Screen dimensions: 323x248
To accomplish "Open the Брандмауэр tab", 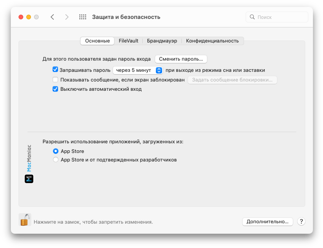I will pyautogui.click(x=162, y=41).
